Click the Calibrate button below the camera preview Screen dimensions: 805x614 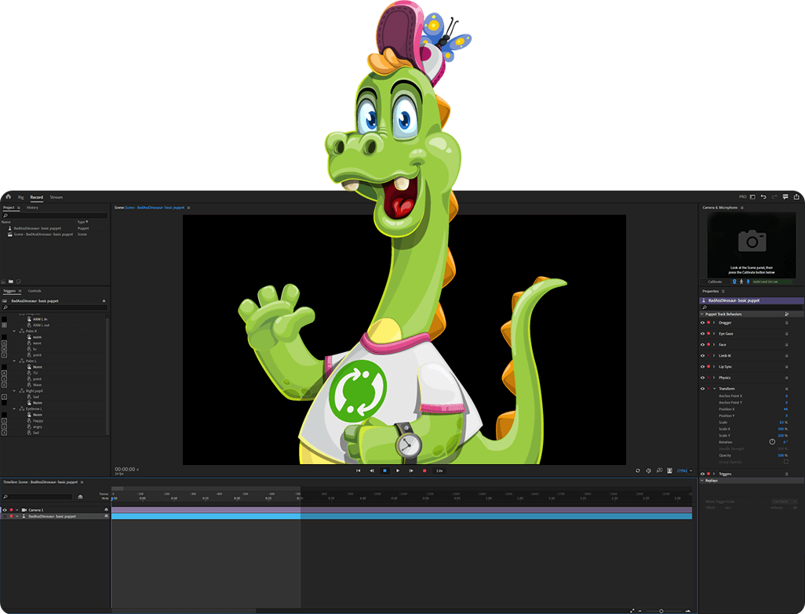(715, 282)
